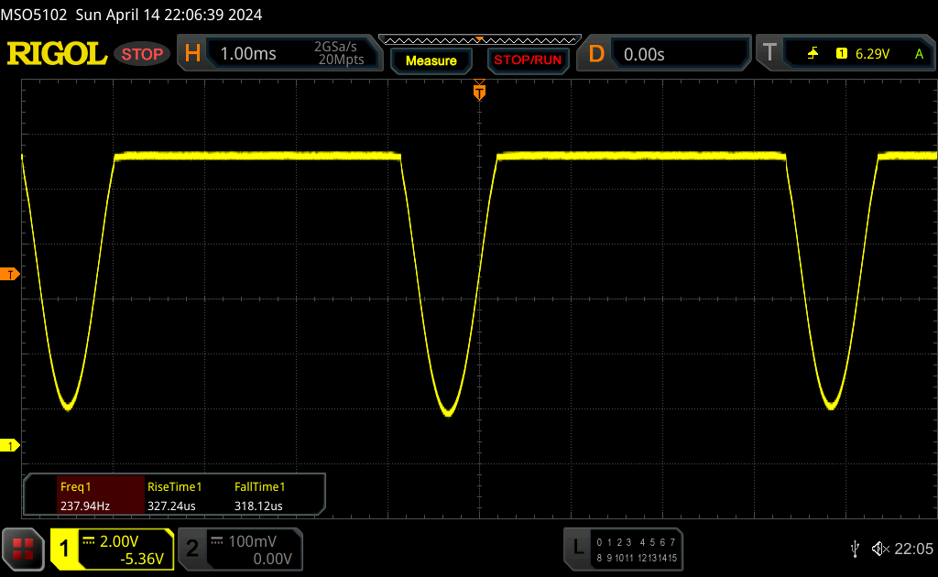This screenshot has width=938, height=577.
Task: Open the Measure menu
Action: [x=431, y=60]
